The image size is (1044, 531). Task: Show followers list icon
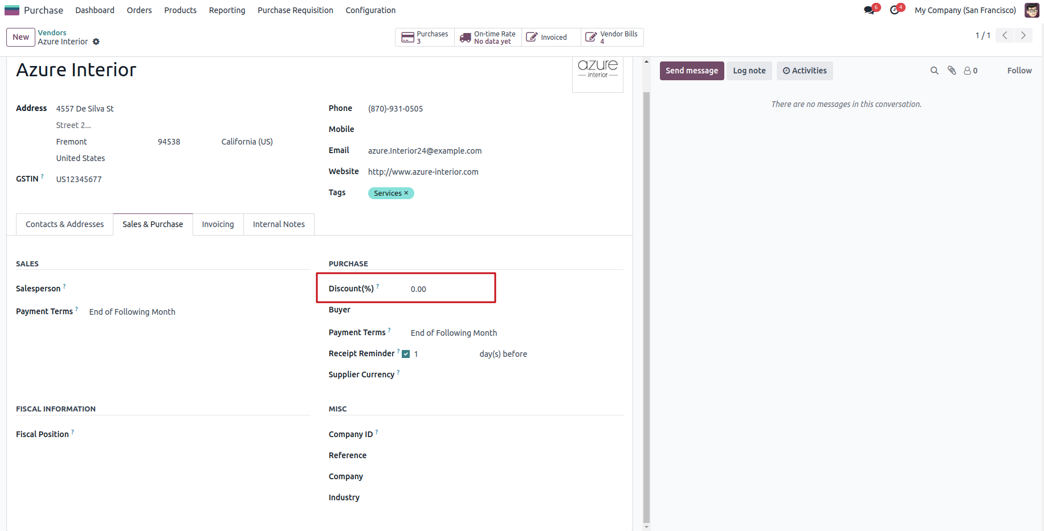click(x=970, y=71)
